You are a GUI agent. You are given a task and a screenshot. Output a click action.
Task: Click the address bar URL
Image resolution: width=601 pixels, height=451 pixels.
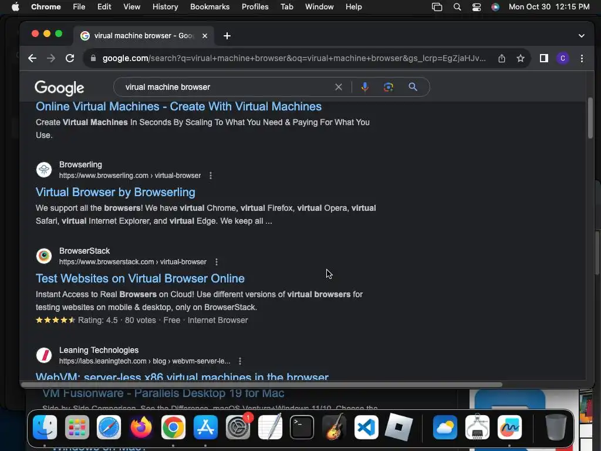[x=294, y=58]
